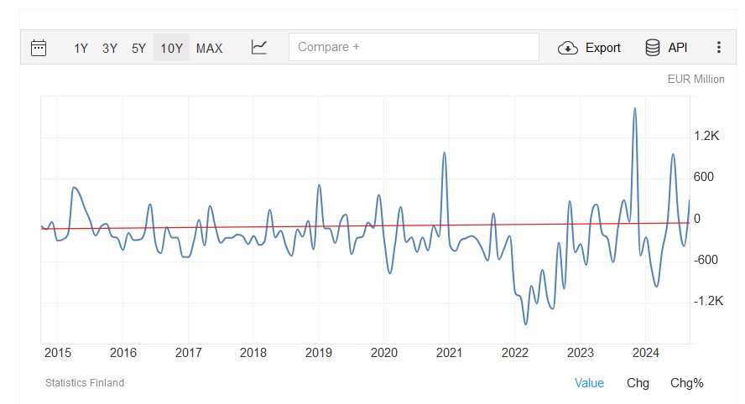Click the 2020 label on the x-axis
The width and height of the screenshot is (745, 404).
coord(383,352)
